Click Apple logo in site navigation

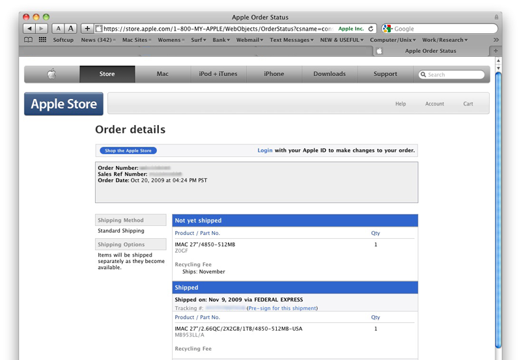pos(51,74)
